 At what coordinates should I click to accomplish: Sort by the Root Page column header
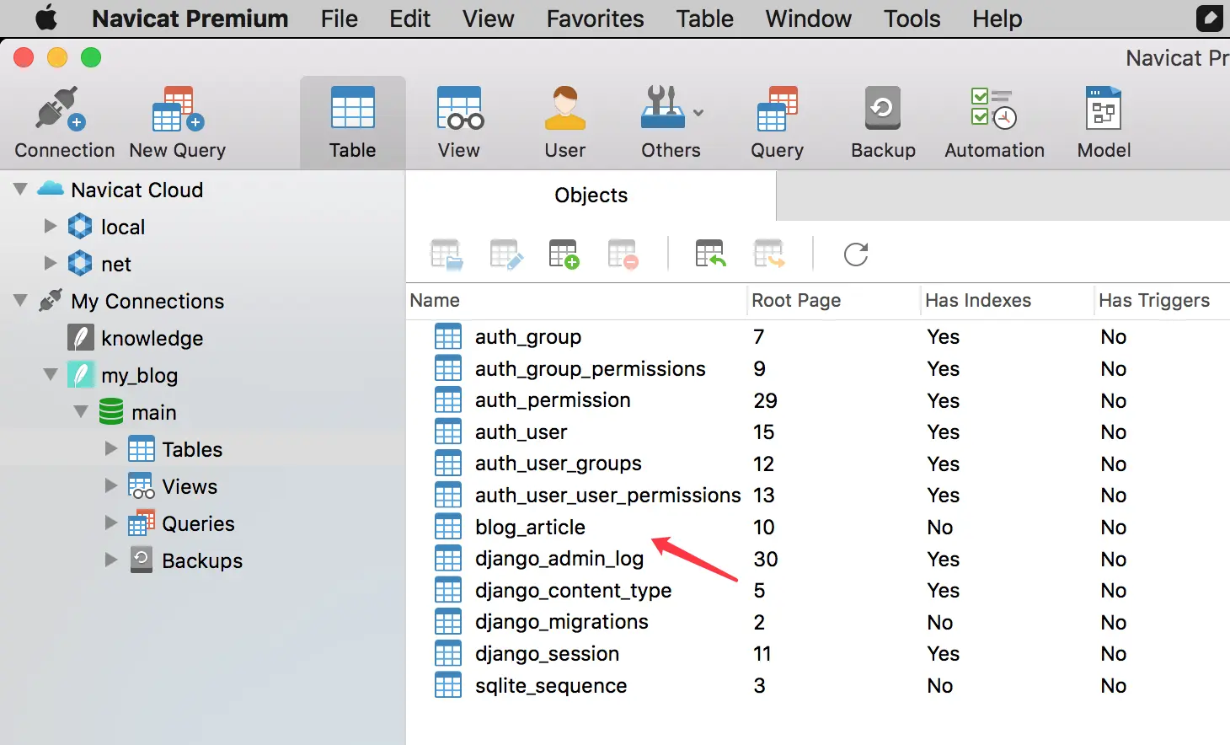833,301
